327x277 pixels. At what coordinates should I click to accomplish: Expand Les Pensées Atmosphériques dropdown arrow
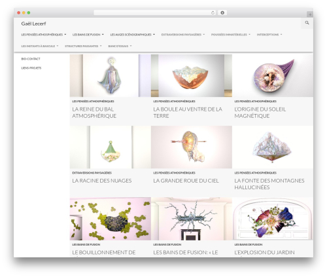(65, 35)
